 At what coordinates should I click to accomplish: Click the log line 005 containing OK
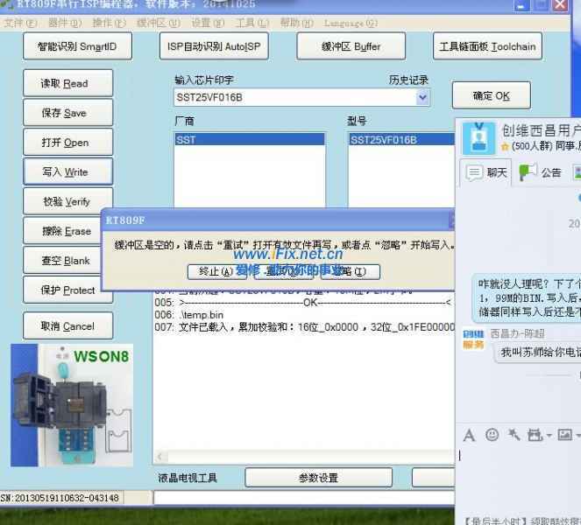point(303,303)
